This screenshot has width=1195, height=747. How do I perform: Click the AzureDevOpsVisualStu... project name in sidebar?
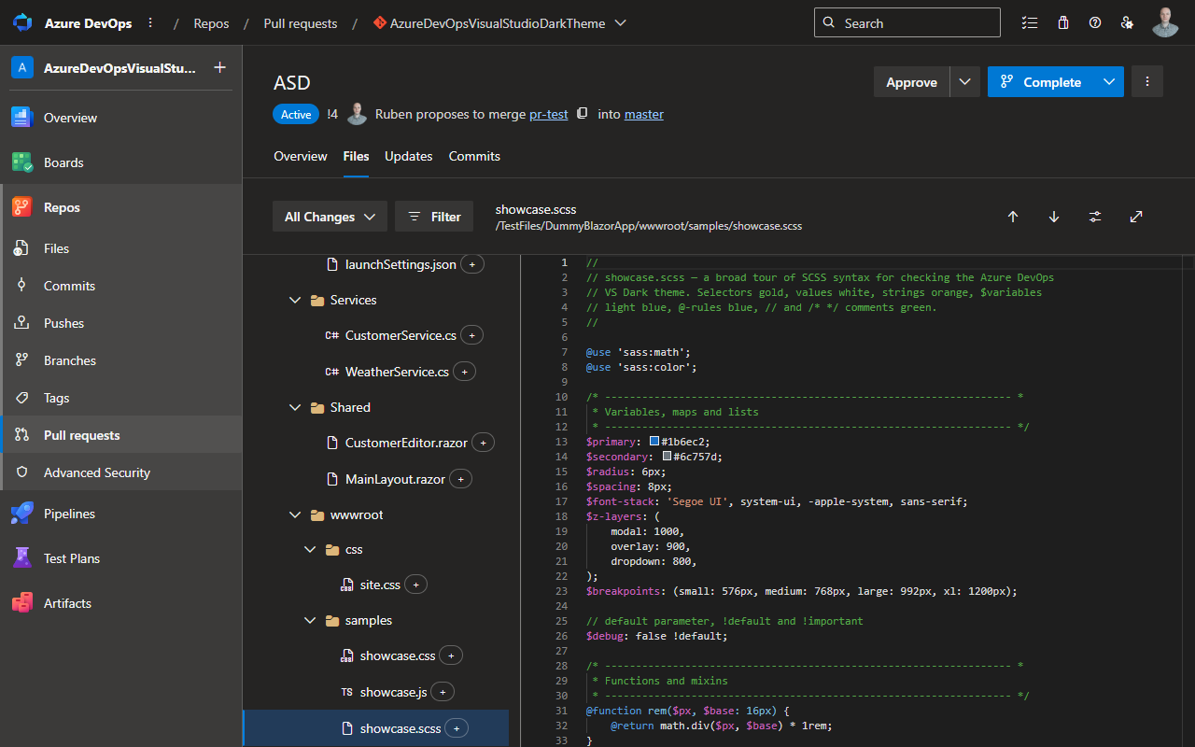coord(119,67)
